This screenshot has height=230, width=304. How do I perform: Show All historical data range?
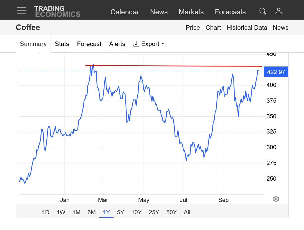coord(187,212)
